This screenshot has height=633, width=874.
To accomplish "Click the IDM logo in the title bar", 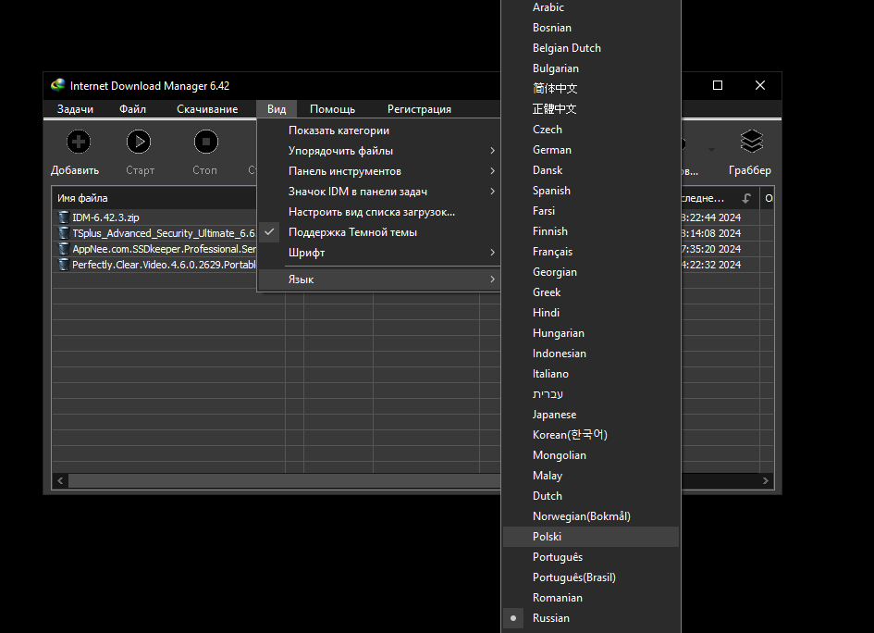I will tap(58, 85).
